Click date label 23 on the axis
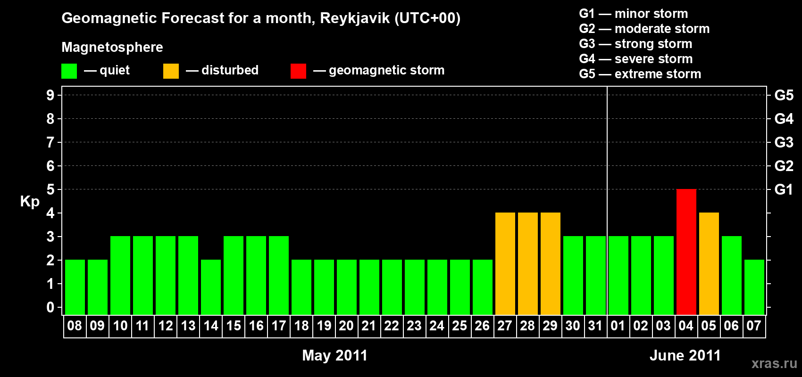The height and width of the screenshot is (377, 802). click(x=414, y=326)
